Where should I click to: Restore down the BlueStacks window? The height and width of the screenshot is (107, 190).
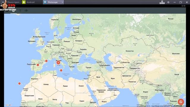tap(181, 2)
